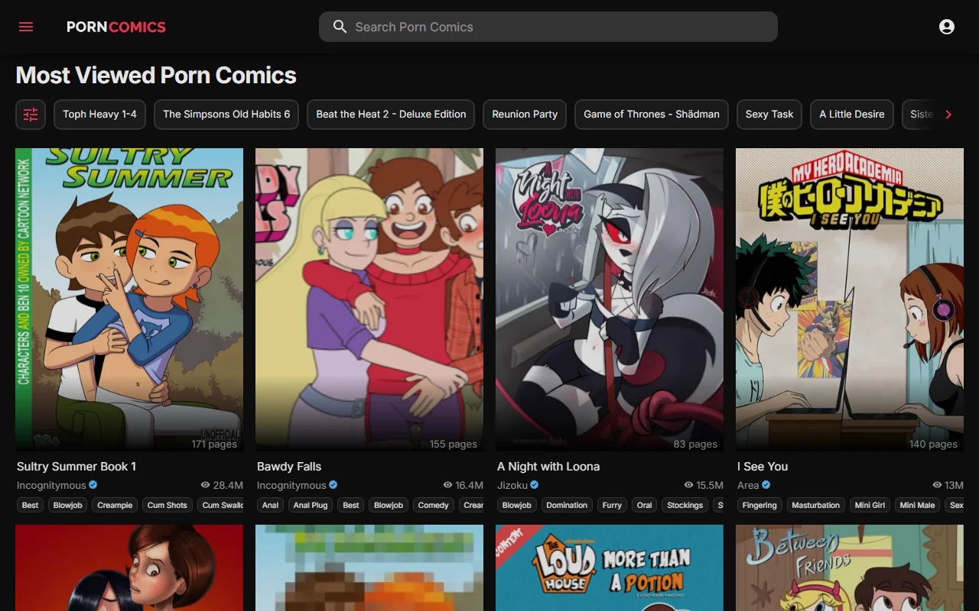Select the Anal Plug tag under Bawdy Falls
979x611 pixels.
point(311,505)
